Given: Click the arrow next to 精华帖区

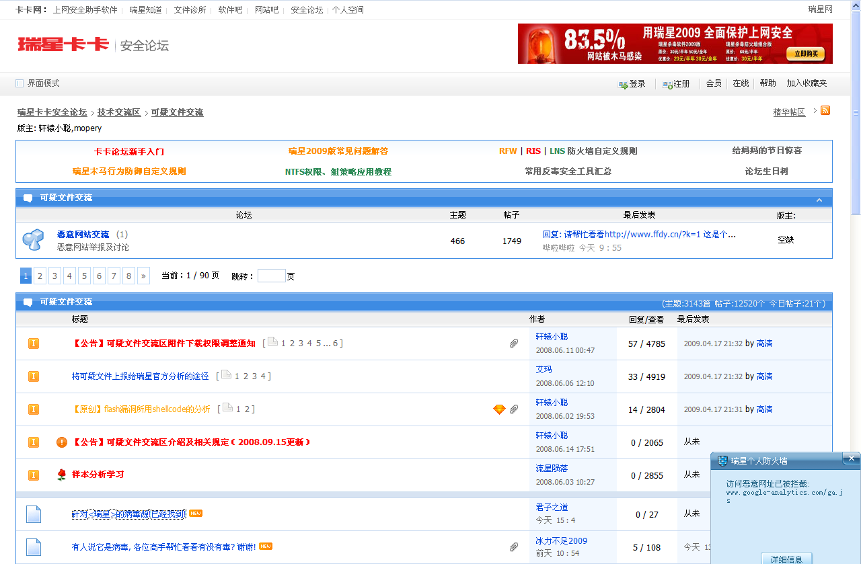Looking at the screenshot, I should [815, 110].
